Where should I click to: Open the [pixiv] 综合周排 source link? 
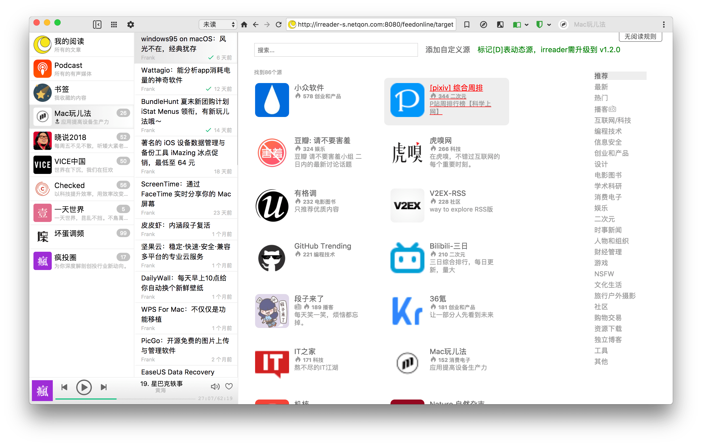(x=456, y=88)
